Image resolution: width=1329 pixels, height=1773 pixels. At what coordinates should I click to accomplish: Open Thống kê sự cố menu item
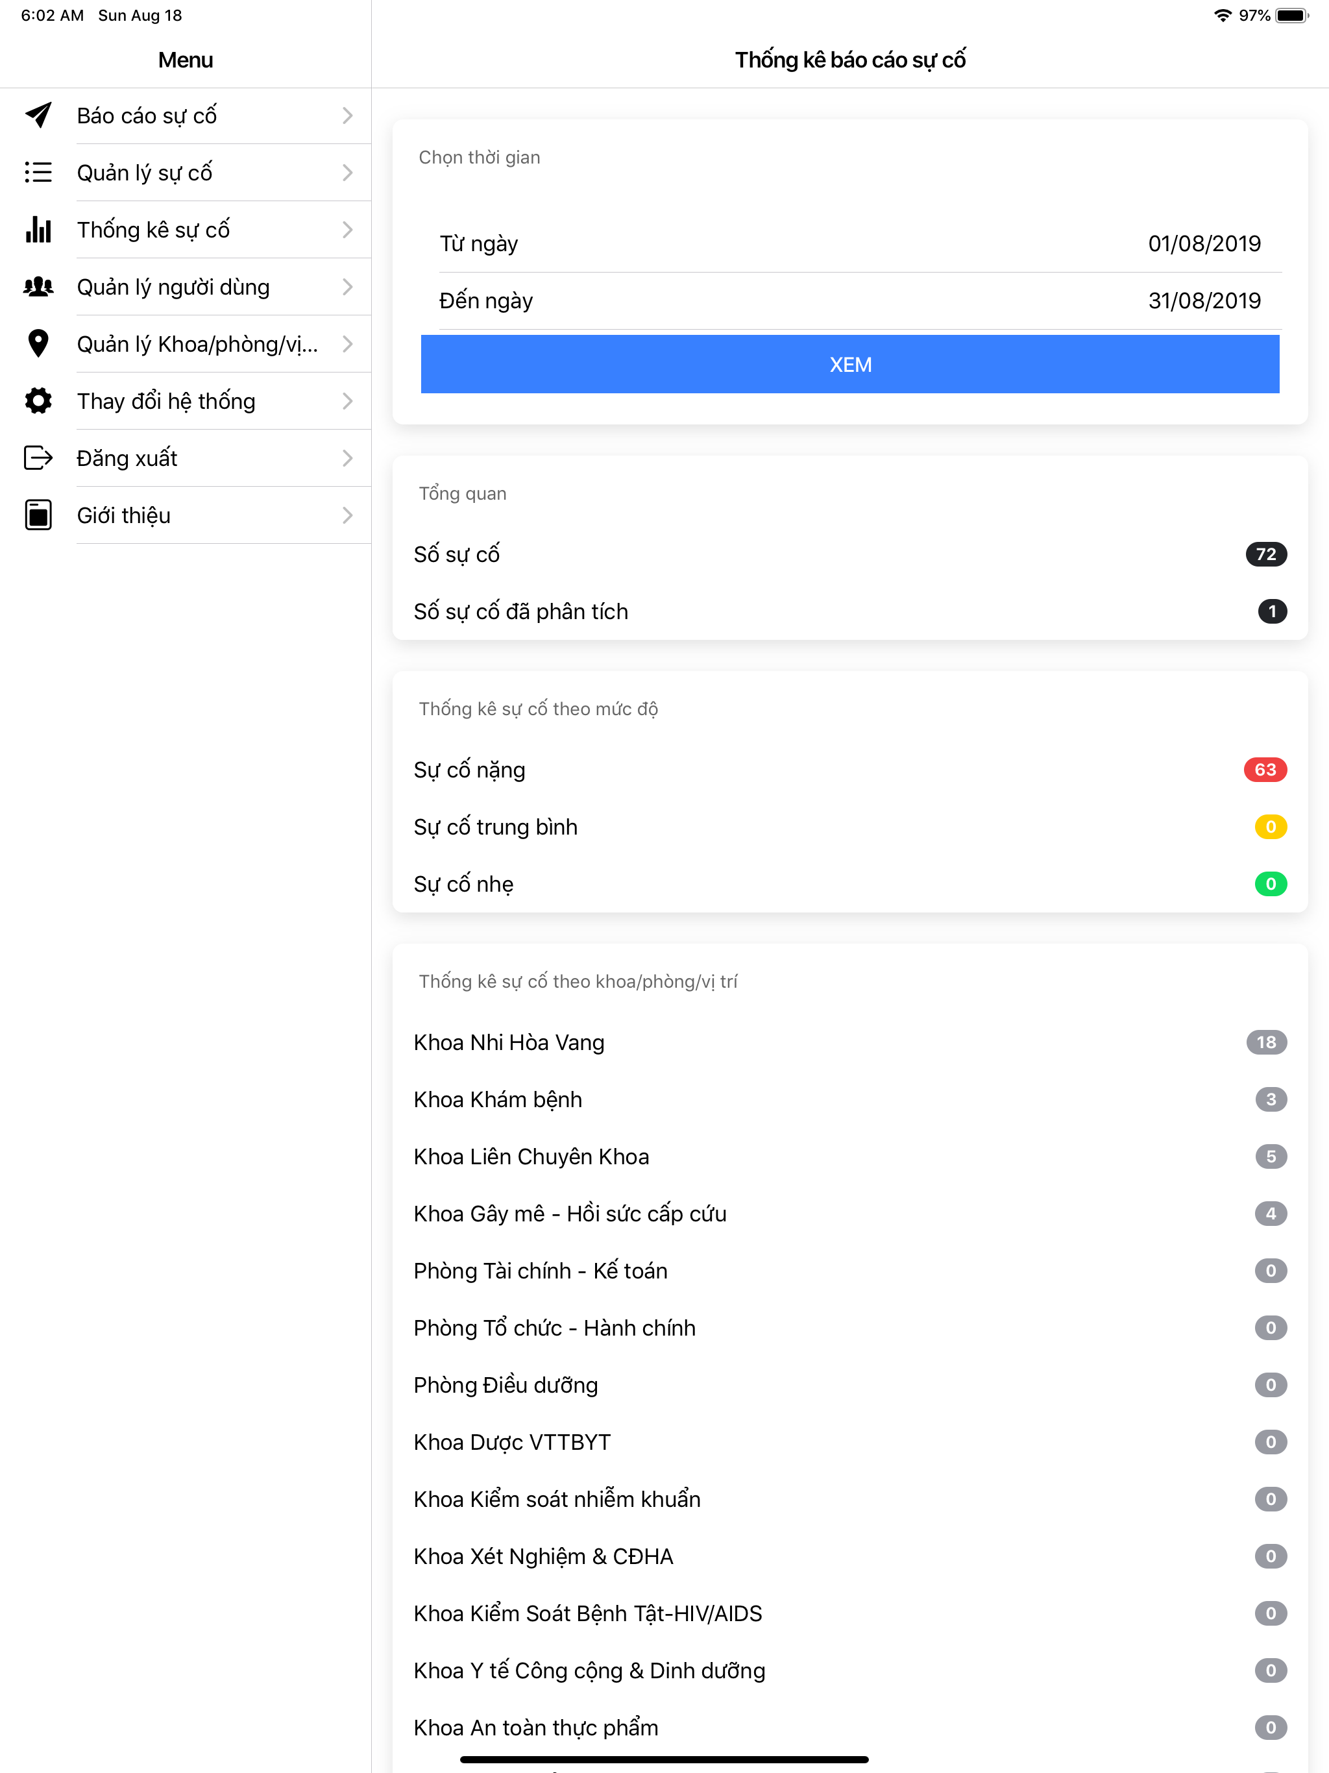186,229
